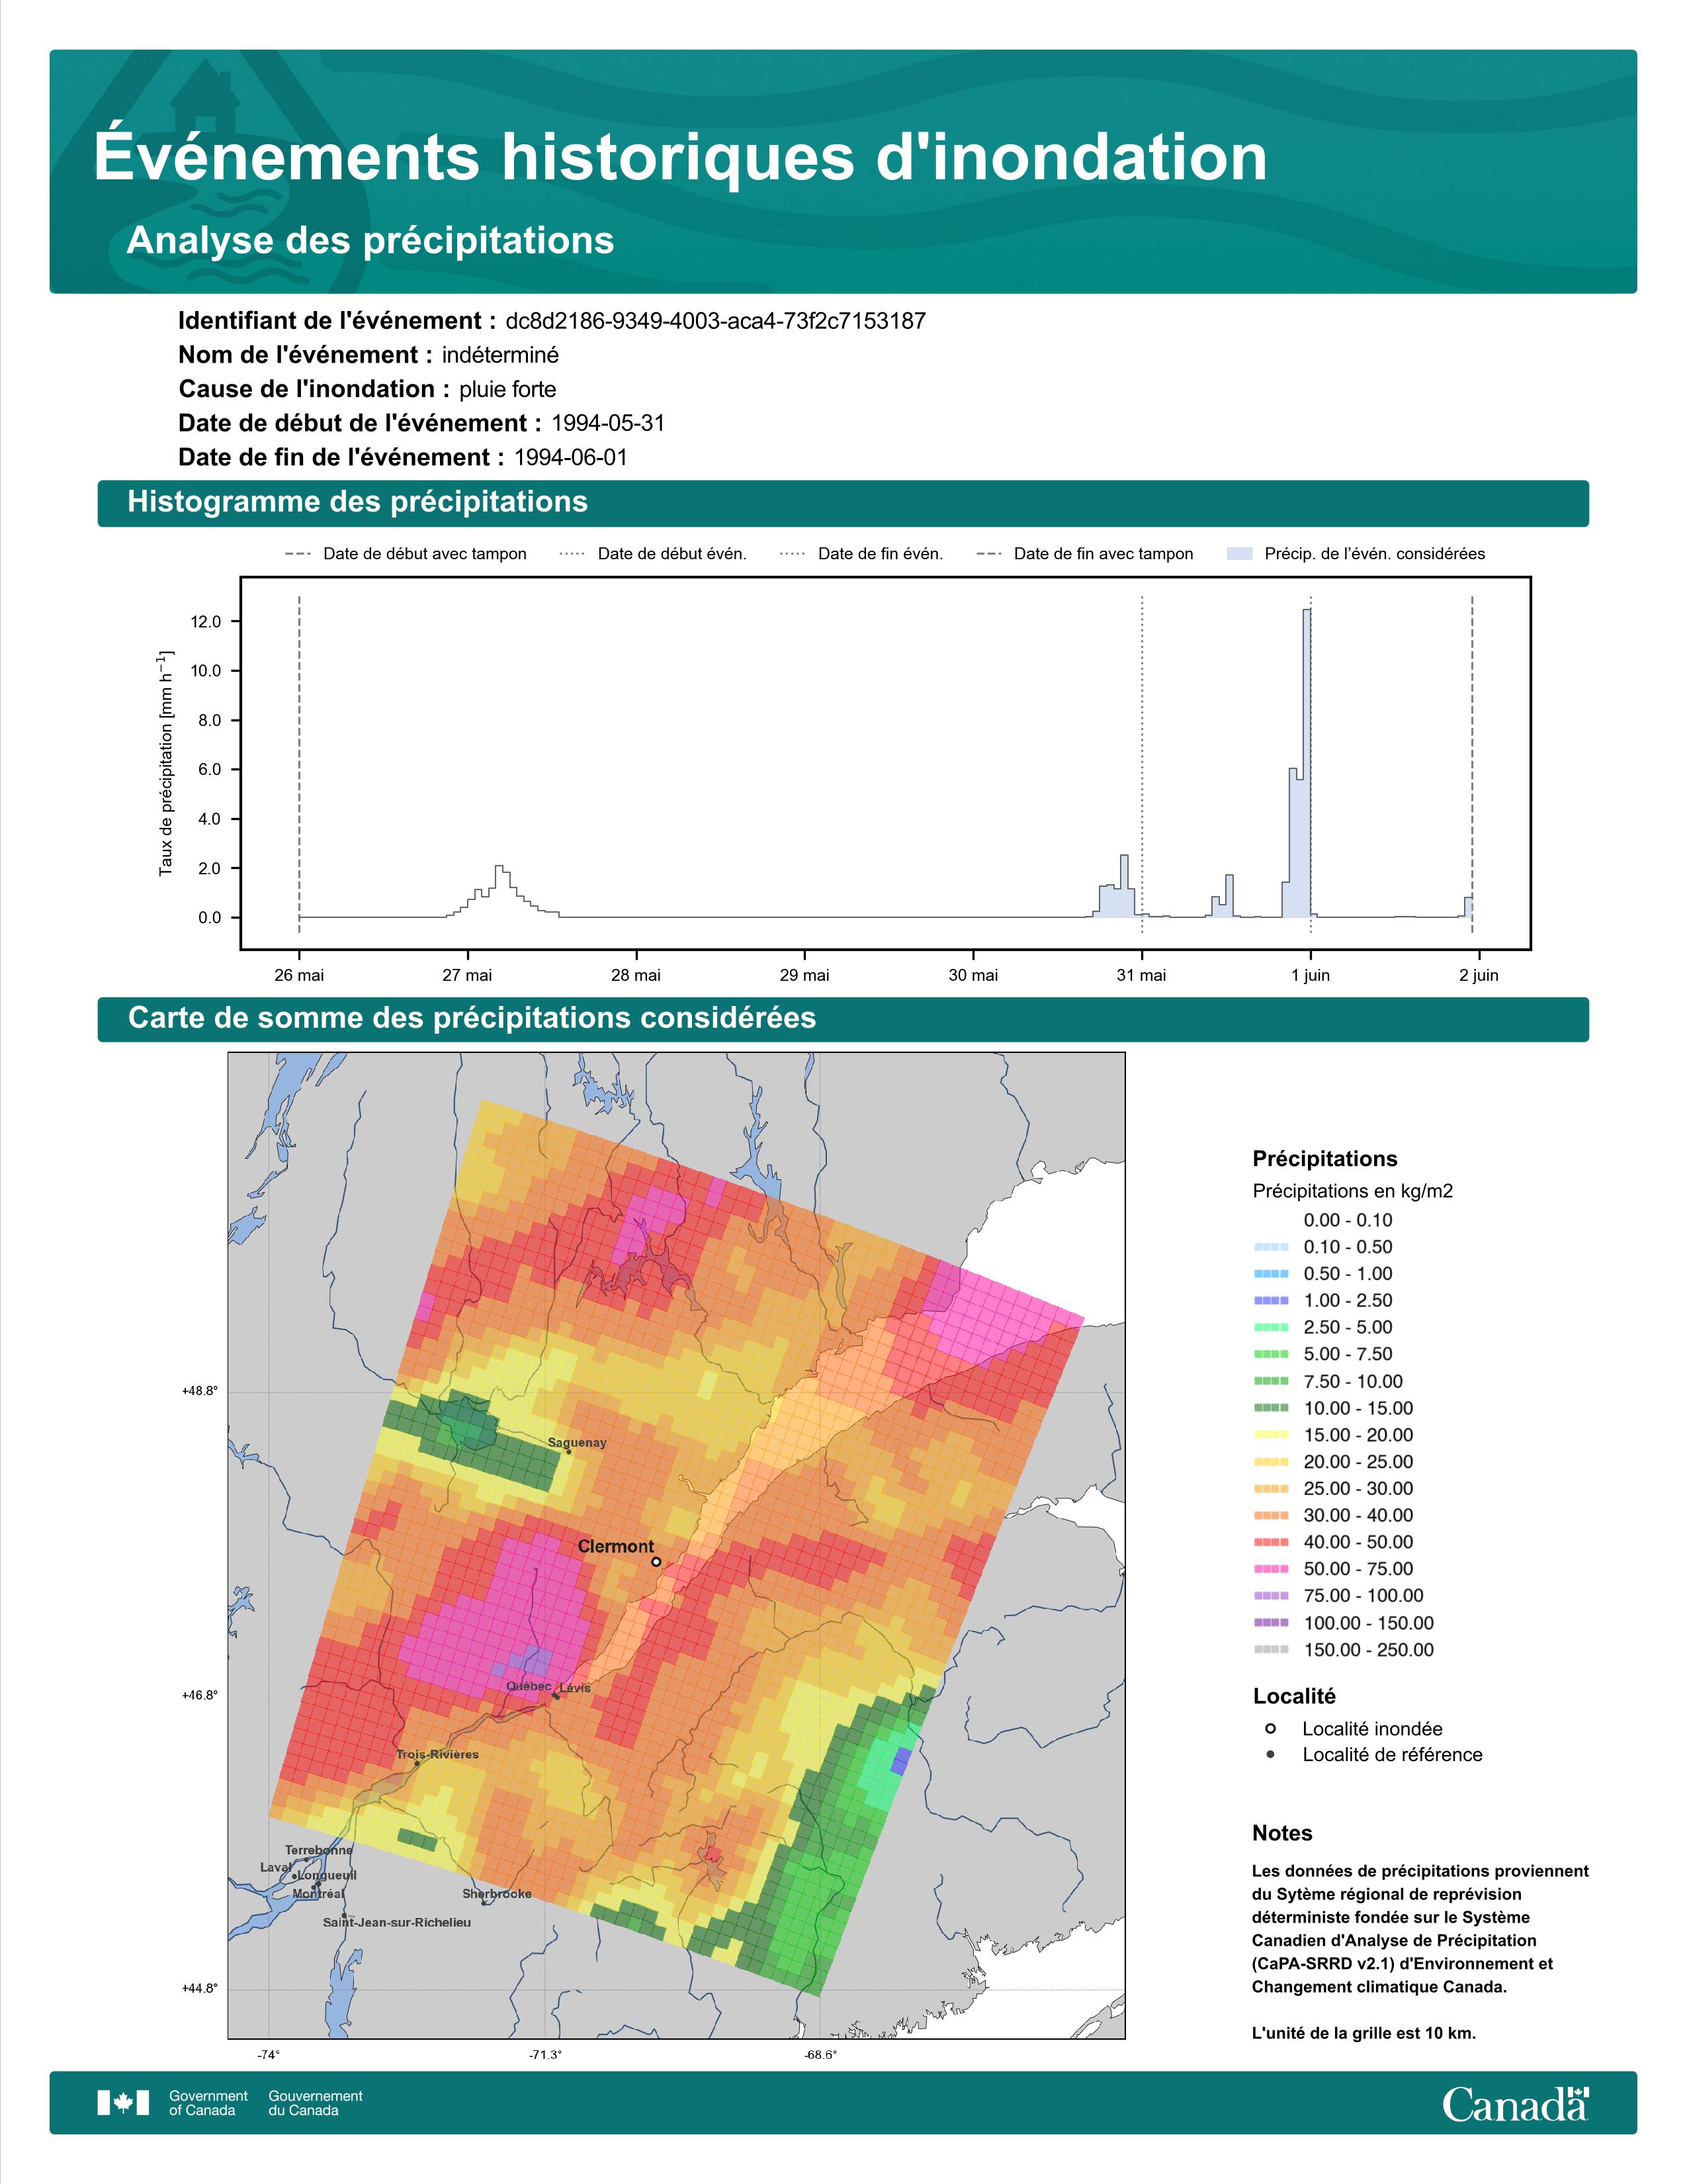Viewport: 1687px width, 2184px height.
Task: Click the Laval label on map
Action: [x=275, y=1867]
